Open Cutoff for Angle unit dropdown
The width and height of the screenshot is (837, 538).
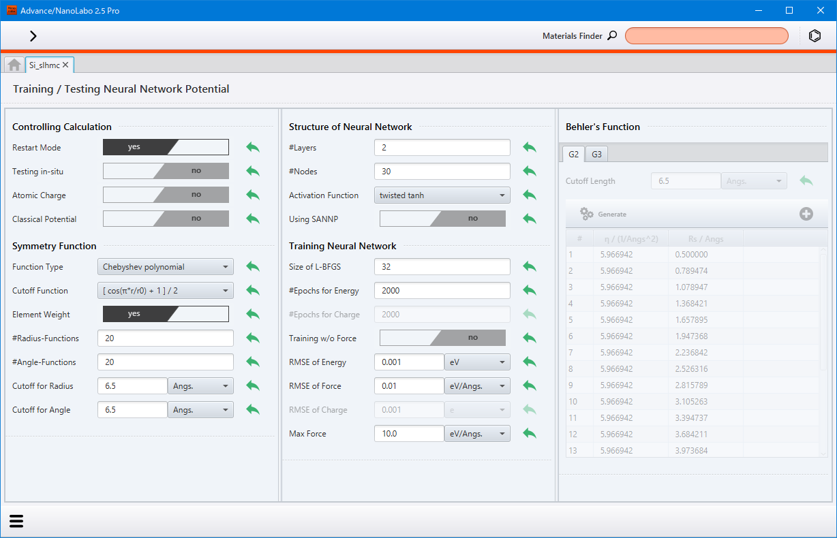coord(200,409)
